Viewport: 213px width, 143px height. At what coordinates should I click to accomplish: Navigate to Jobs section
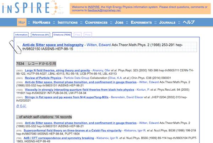119,22
